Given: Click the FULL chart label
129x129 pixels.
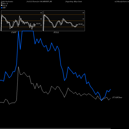Looking at the screenshot, I should point(56,33).
